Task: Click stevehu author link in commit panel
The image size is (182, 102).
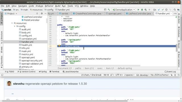Action: (19, 84)
